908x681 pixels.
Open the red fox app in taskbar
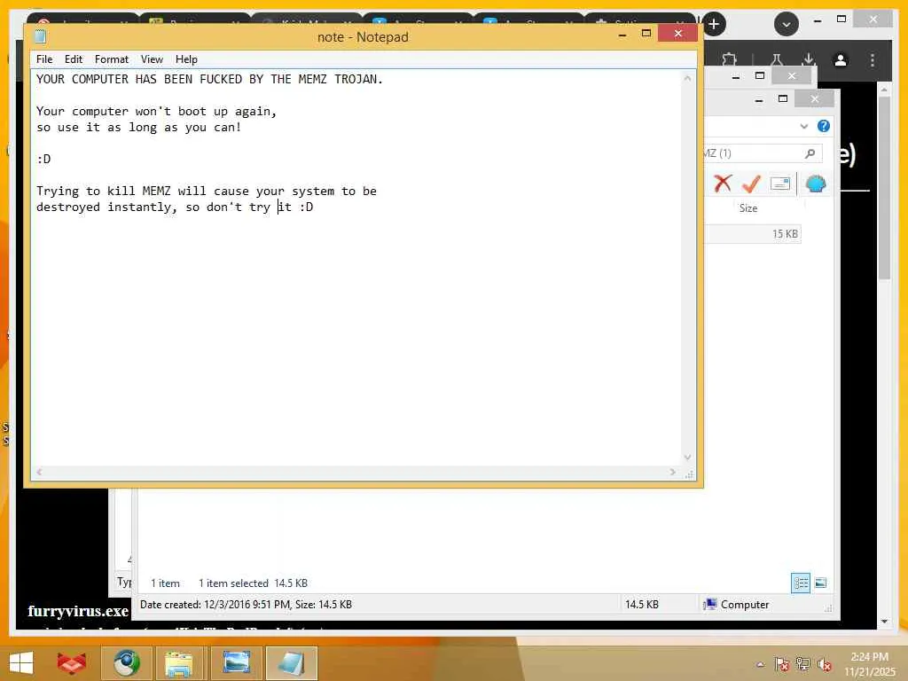tap(71, 663)
